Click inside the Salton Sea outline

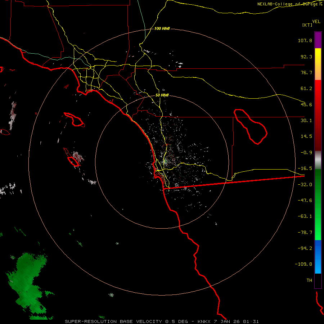click(251, 126)
